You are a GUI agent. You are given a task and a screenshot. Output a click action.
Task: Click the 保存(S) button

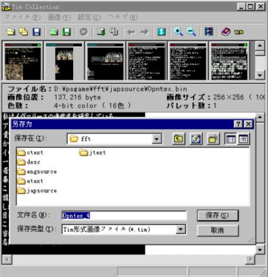click(218, 215)
